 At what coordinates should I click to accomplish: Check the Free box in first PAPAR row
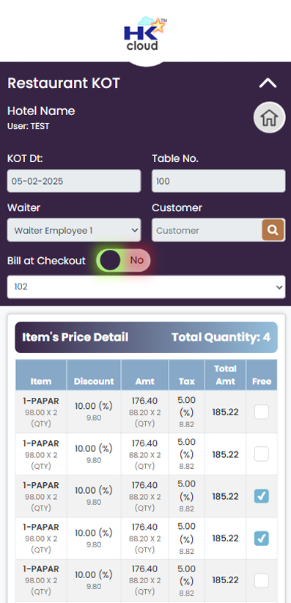coord(262,412)
